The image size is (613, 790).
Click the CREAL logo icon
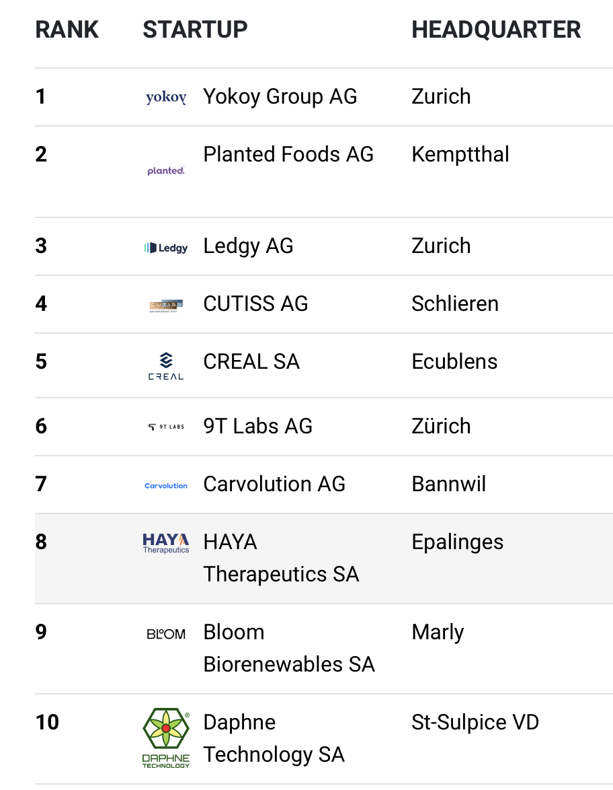tap(166, 366)
